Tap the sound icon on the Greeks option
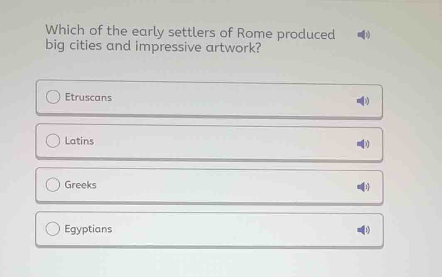Image resolution: width=442 pixels, height=277 pixels. [363, 187]
